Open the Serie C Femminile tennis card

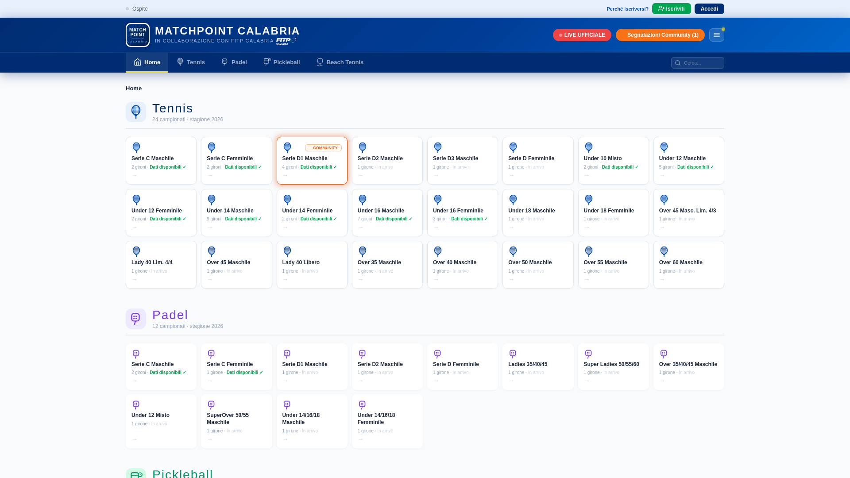[x=236, y=161]
